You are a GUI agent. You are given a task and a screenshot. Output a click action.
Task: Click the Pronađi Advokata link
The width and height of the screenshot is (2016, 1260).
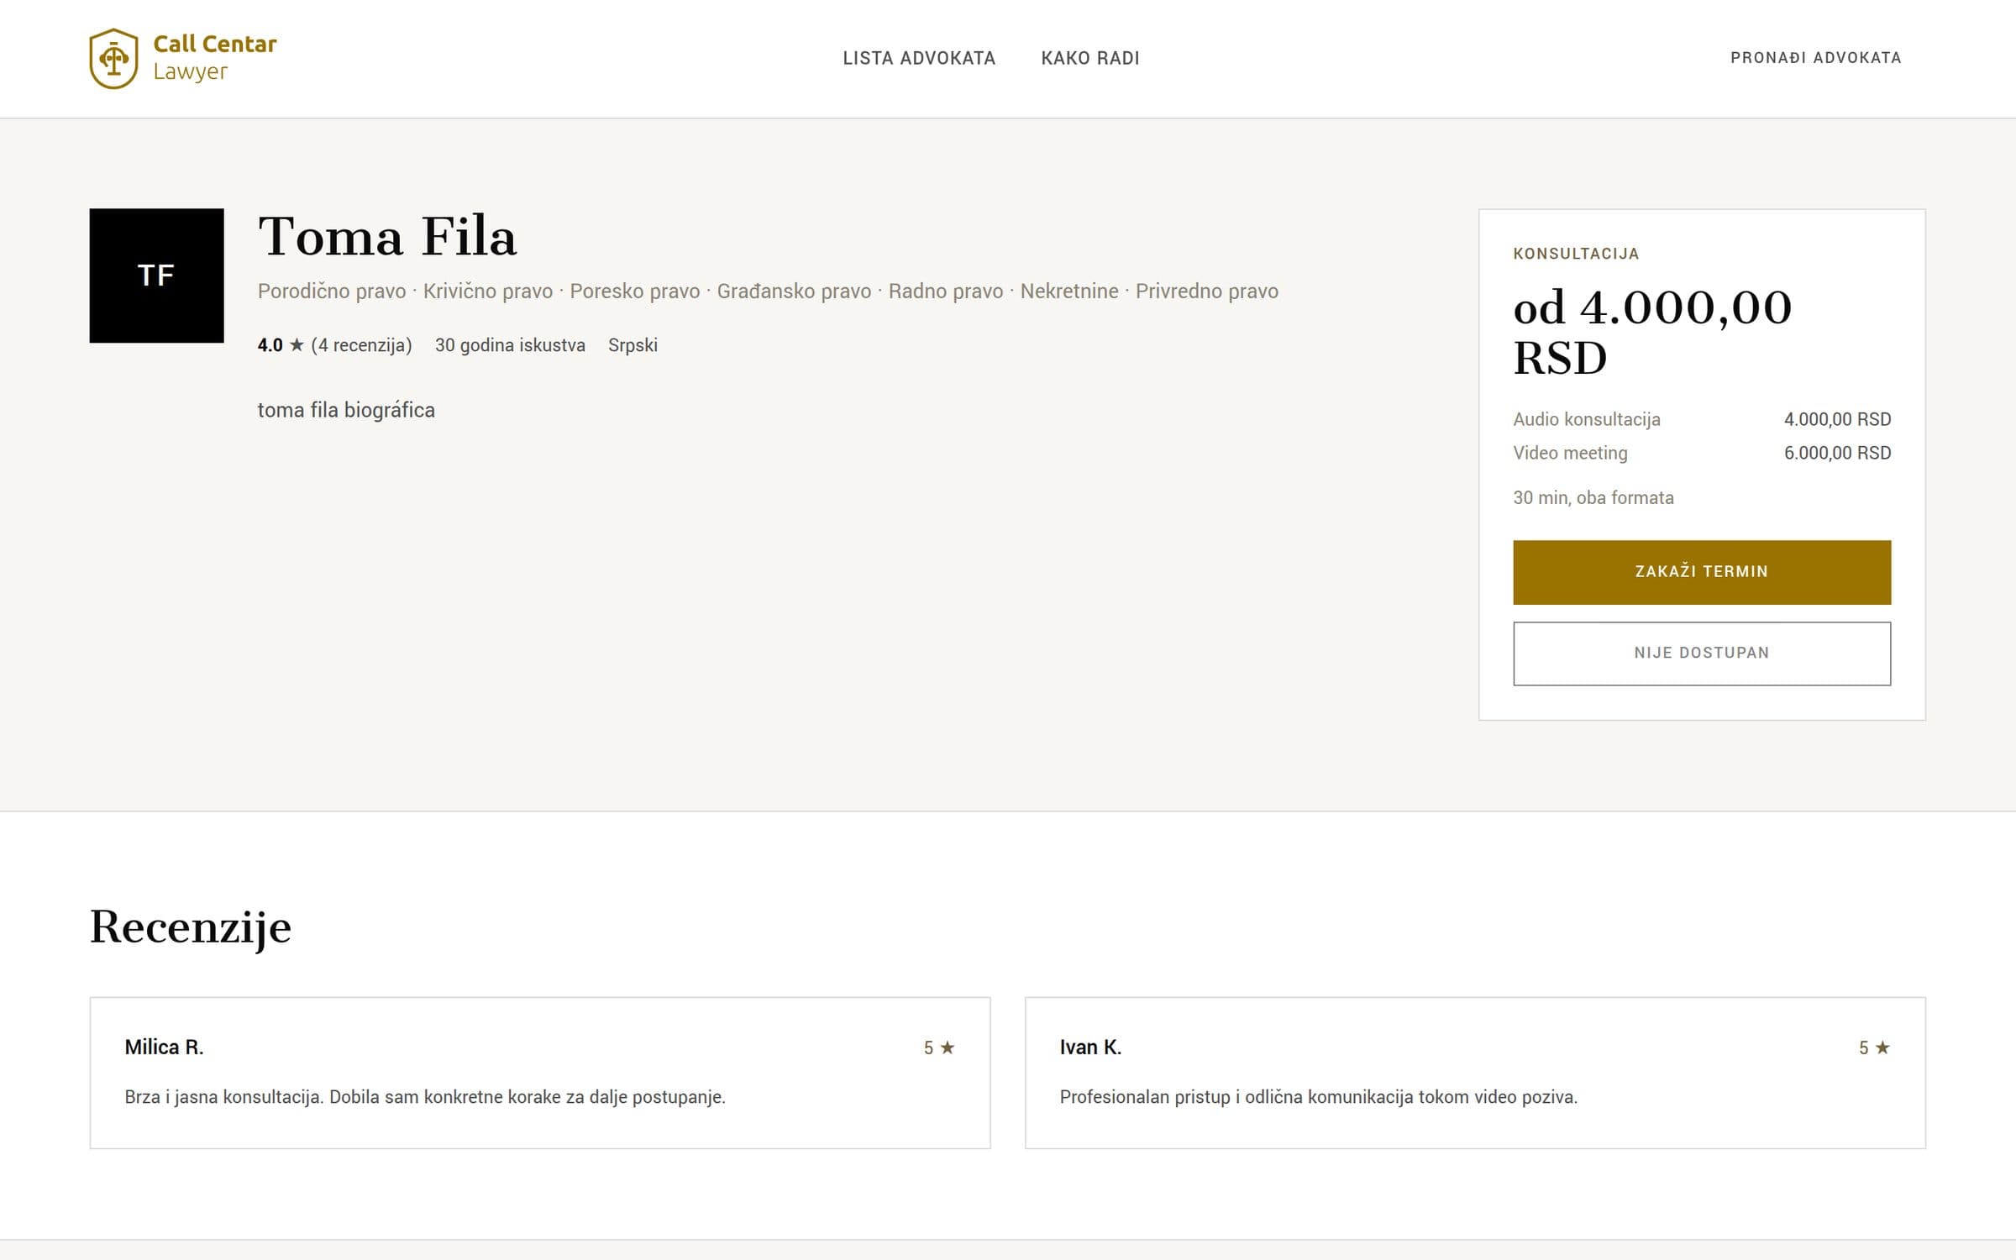pyautogui.click(x=1816, y=58)
